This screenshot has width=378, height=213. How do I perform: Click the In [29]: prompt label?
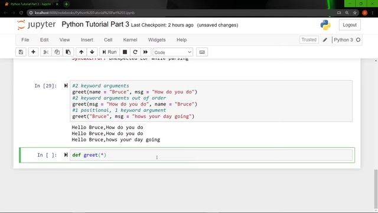point(45,86)
